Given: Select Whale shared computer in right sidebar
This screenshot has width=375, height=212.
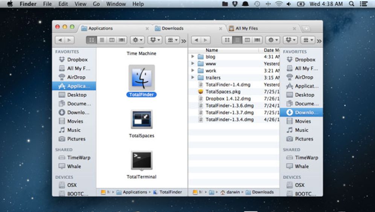Looking at the screenshot, I should 301,166.
